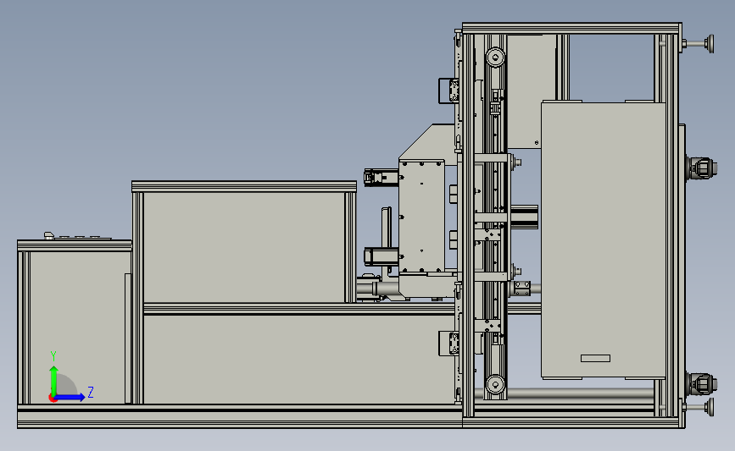This screenshot has height=451, width=735.
Task: Select the lower caster wheel on right side
Action: coord(702,383)
